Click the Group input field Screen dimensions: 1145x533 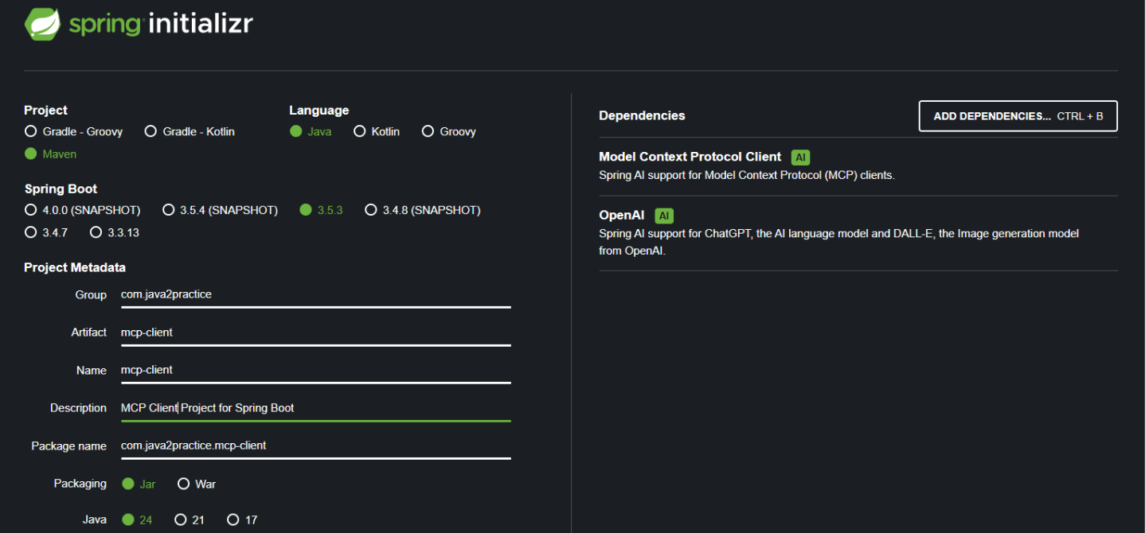[x=315, y=294]
